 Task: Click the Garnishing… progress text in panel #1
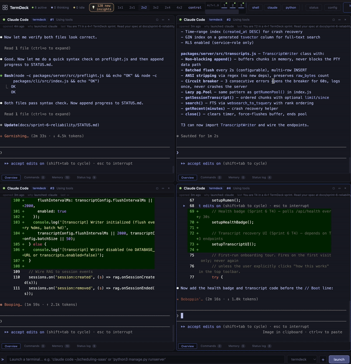16,136
